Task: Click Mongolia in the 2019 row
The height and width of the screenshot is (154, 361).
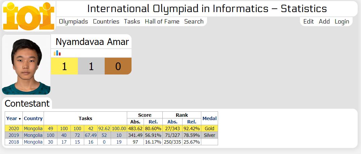Action: (x=33, y=135)
